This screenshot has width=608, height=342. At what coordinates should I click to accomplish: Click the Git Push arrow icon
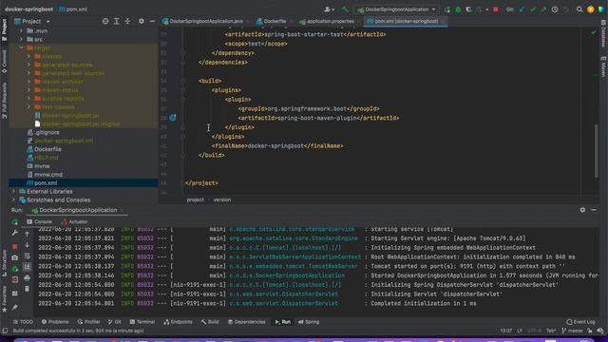[x=543, y=9]
